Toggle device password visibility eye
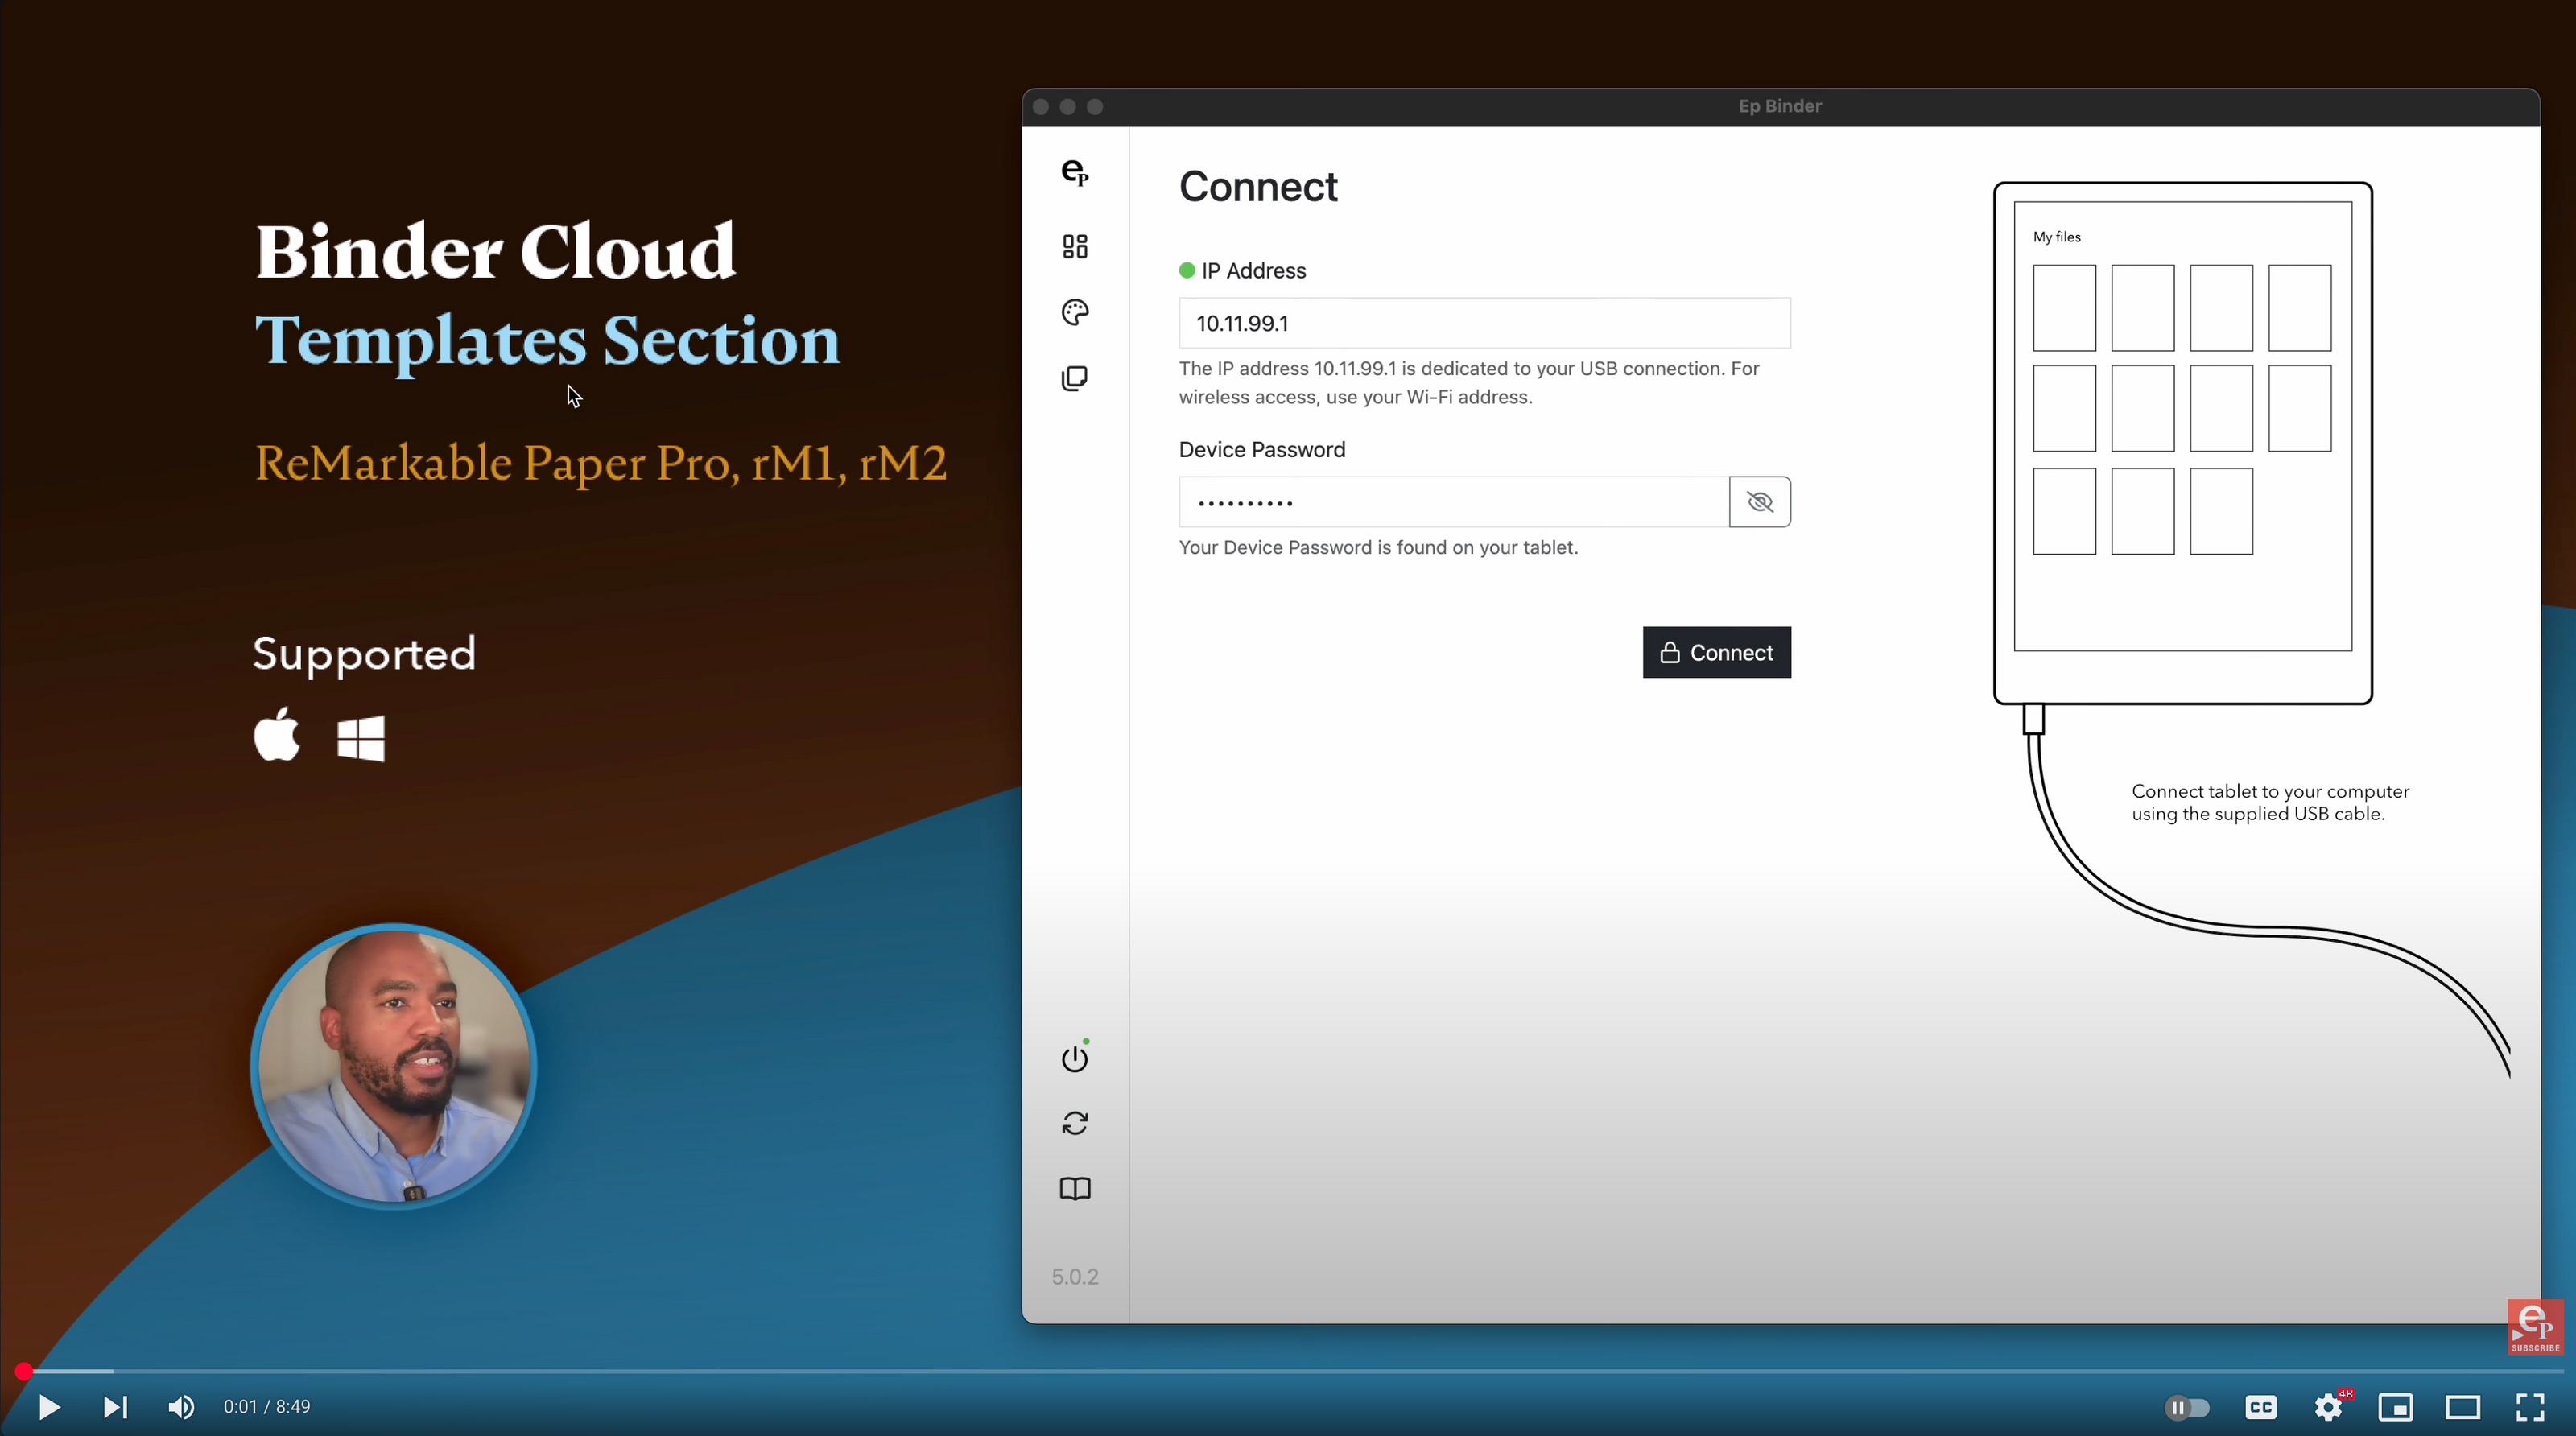Screen dimensions: 2576x1436 pos(1759,502)
